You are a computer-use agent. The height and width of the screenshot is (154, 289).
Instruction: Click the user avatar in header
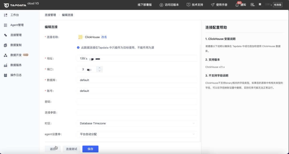pyautogui.click(x=260, y=4)
